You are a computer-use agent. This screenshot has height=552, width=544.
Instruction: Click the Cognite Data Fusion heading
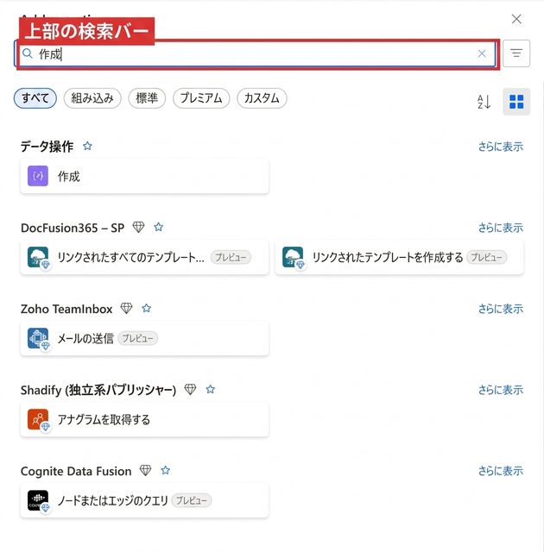coord(76,471)
